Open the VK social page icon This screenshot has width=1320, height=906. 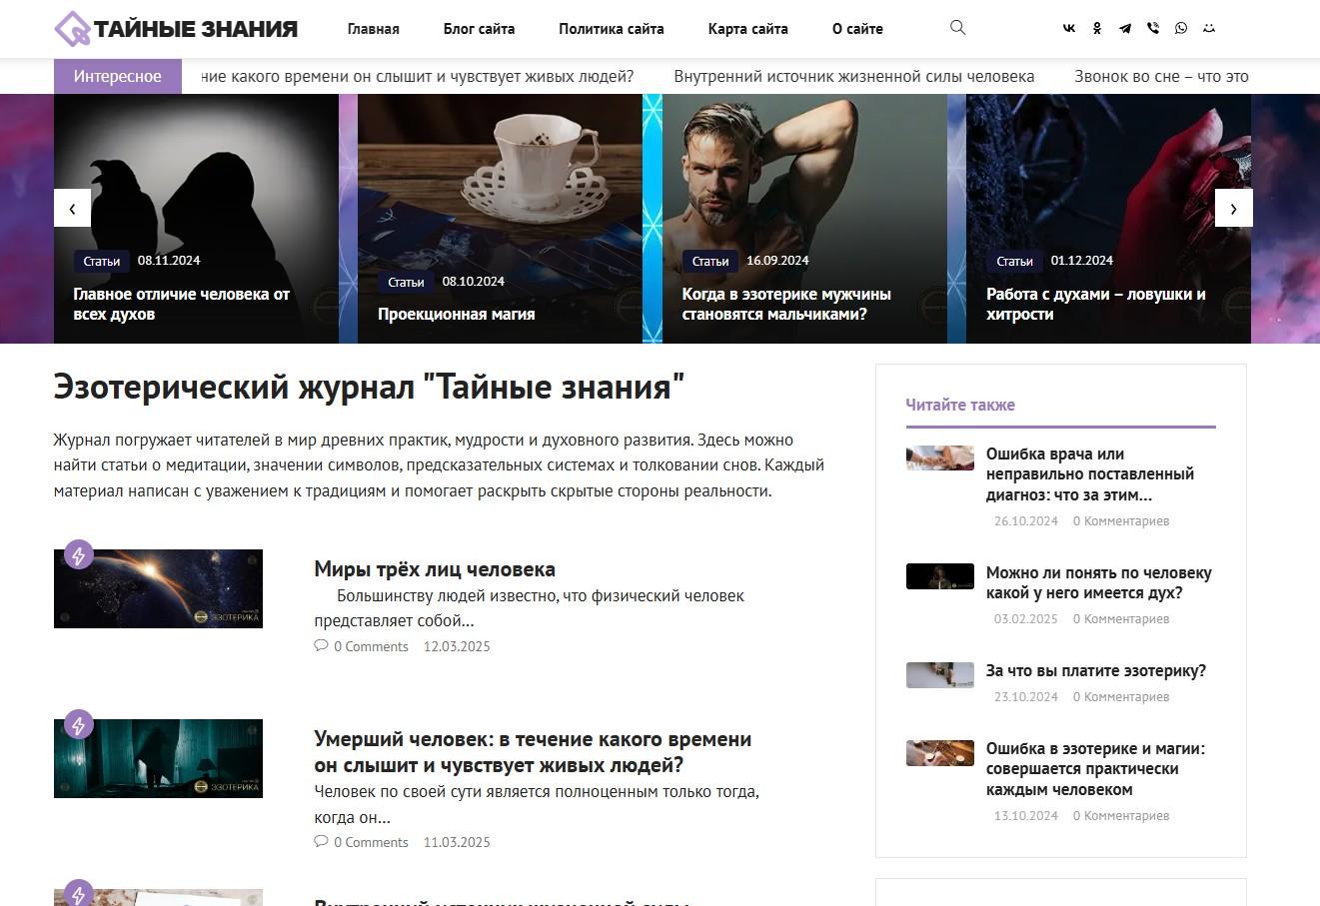pyautogui.click(x=1069, y=29)
